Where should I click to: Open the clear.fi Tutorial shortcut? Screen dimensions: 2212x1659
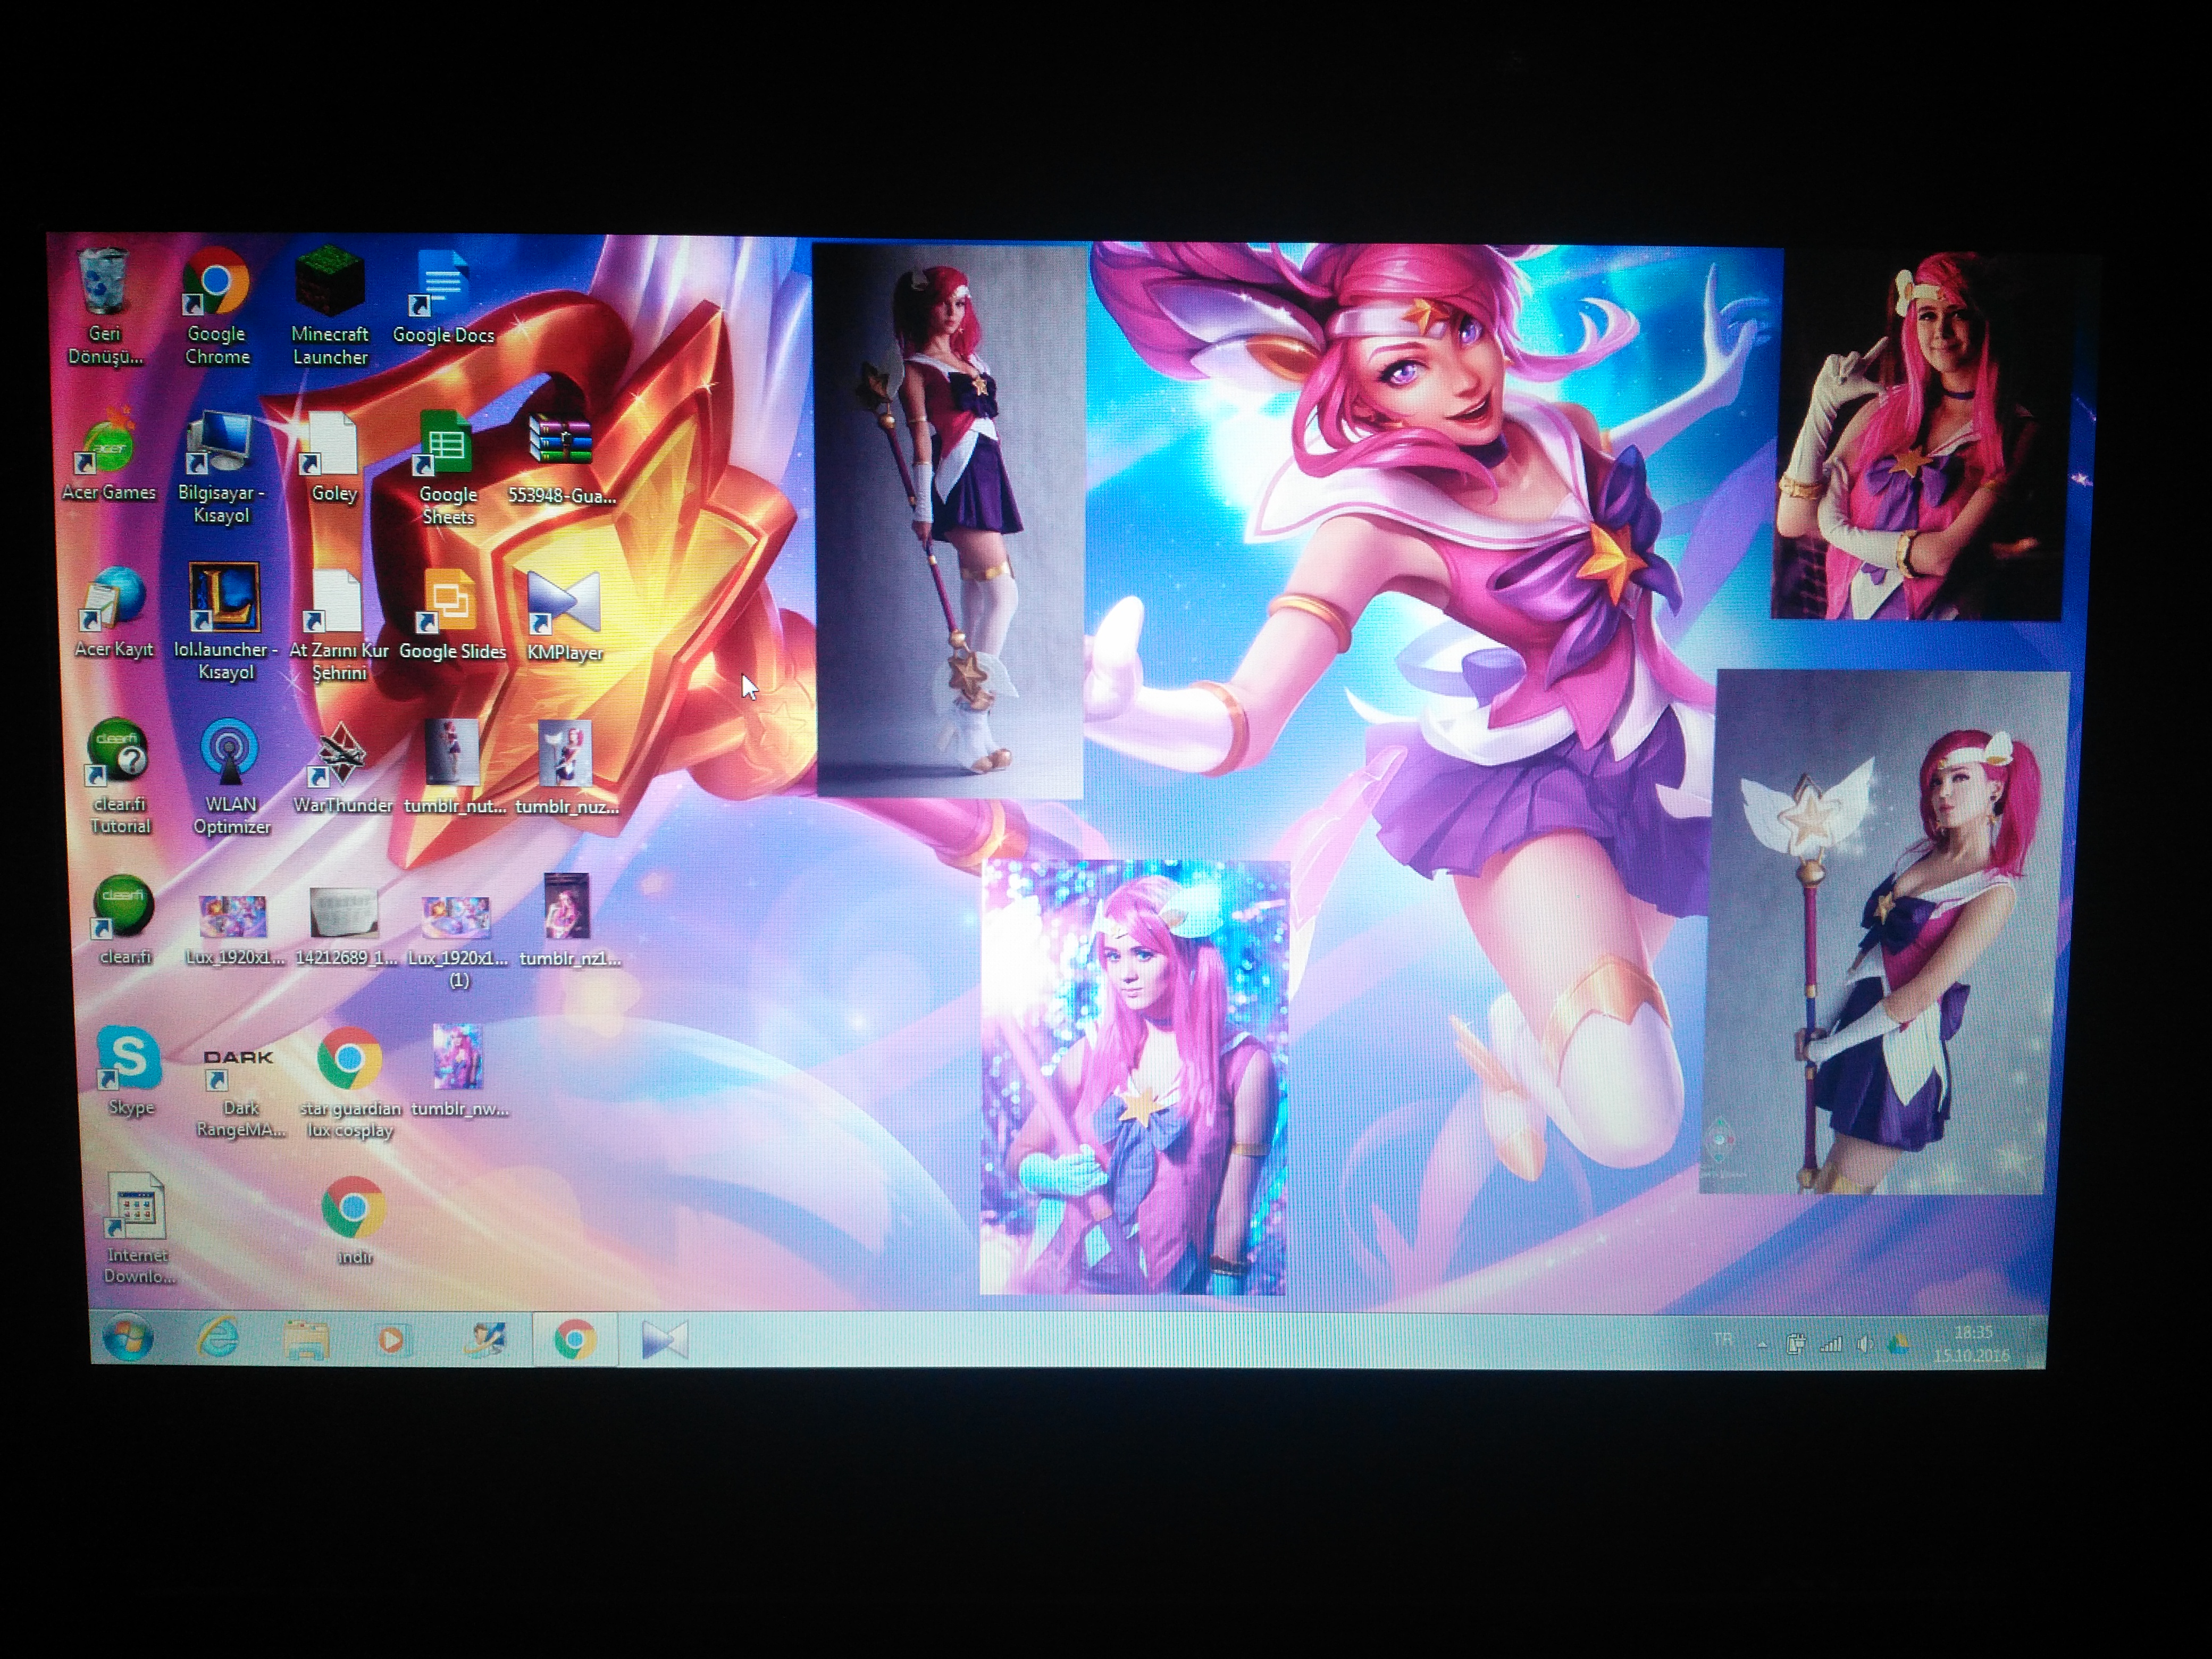tap(120, 776)
